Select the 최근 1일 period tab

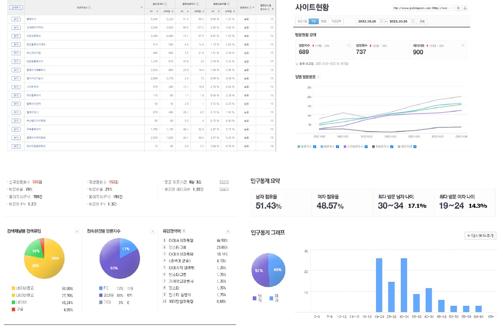coord(302,21)
